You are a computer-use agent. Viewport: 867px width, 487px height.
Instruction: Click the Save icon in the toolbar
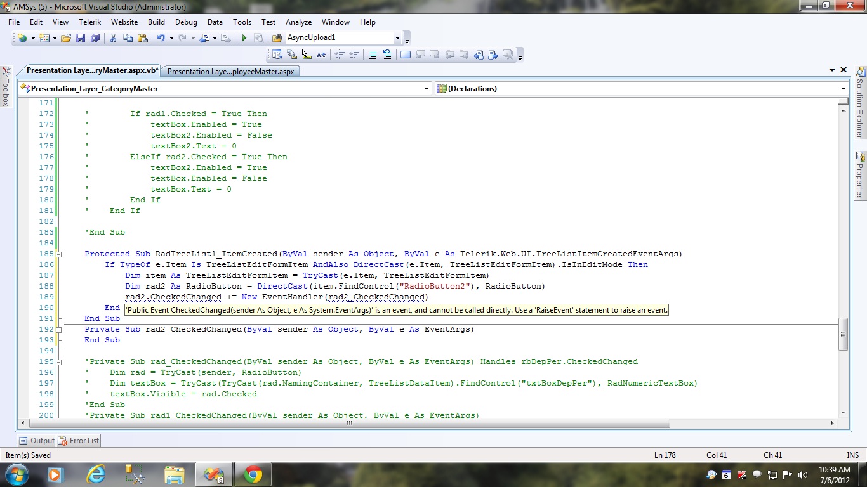81,38
